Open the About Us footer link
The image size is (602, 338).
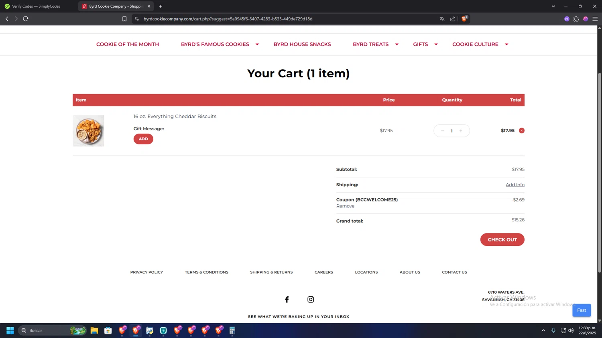[x=410, y=272]
